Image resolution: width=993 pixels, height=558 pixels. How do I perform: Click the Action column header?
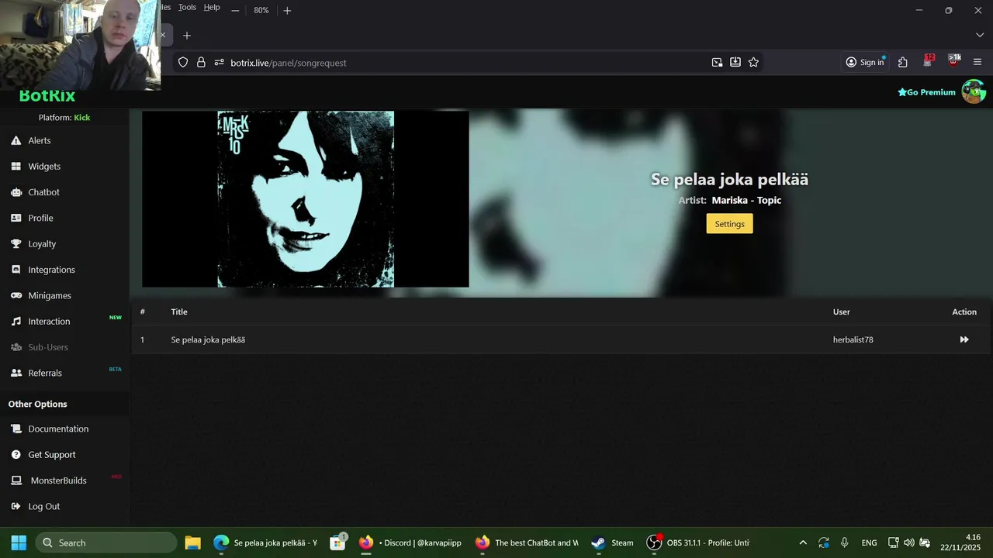[x=964, y=312]
